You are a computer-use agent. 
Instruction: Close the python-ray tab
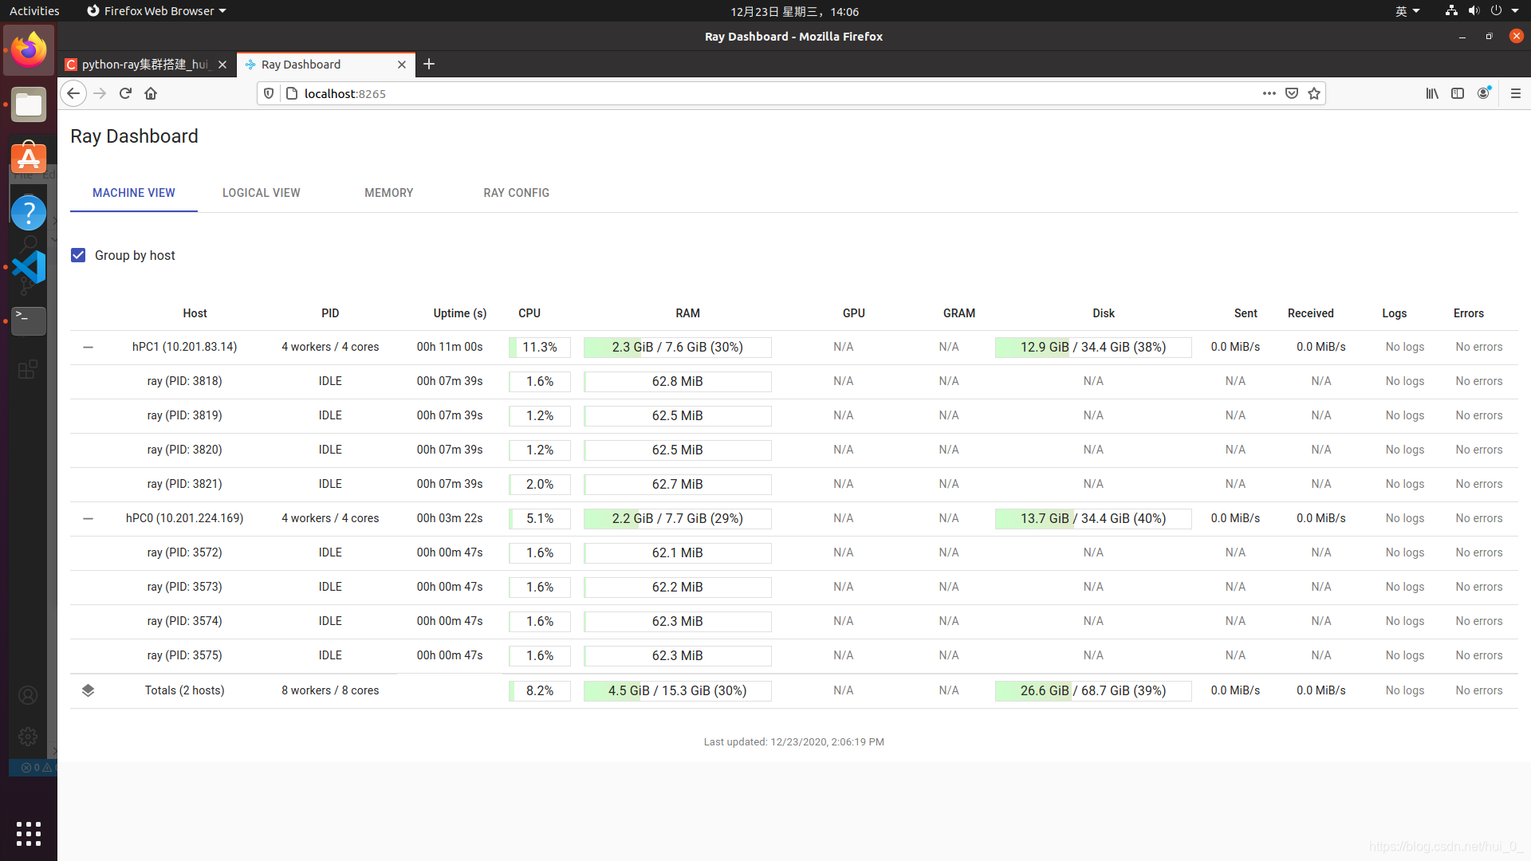coord(222,65)
